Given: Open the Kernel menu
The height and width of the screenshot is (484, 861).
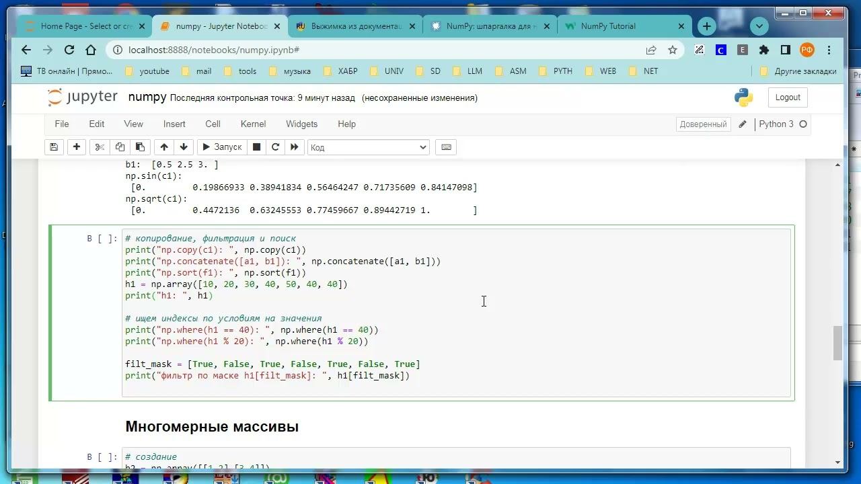Looking at the screenshot, I should pyautogui.click(x=253, y=124).
